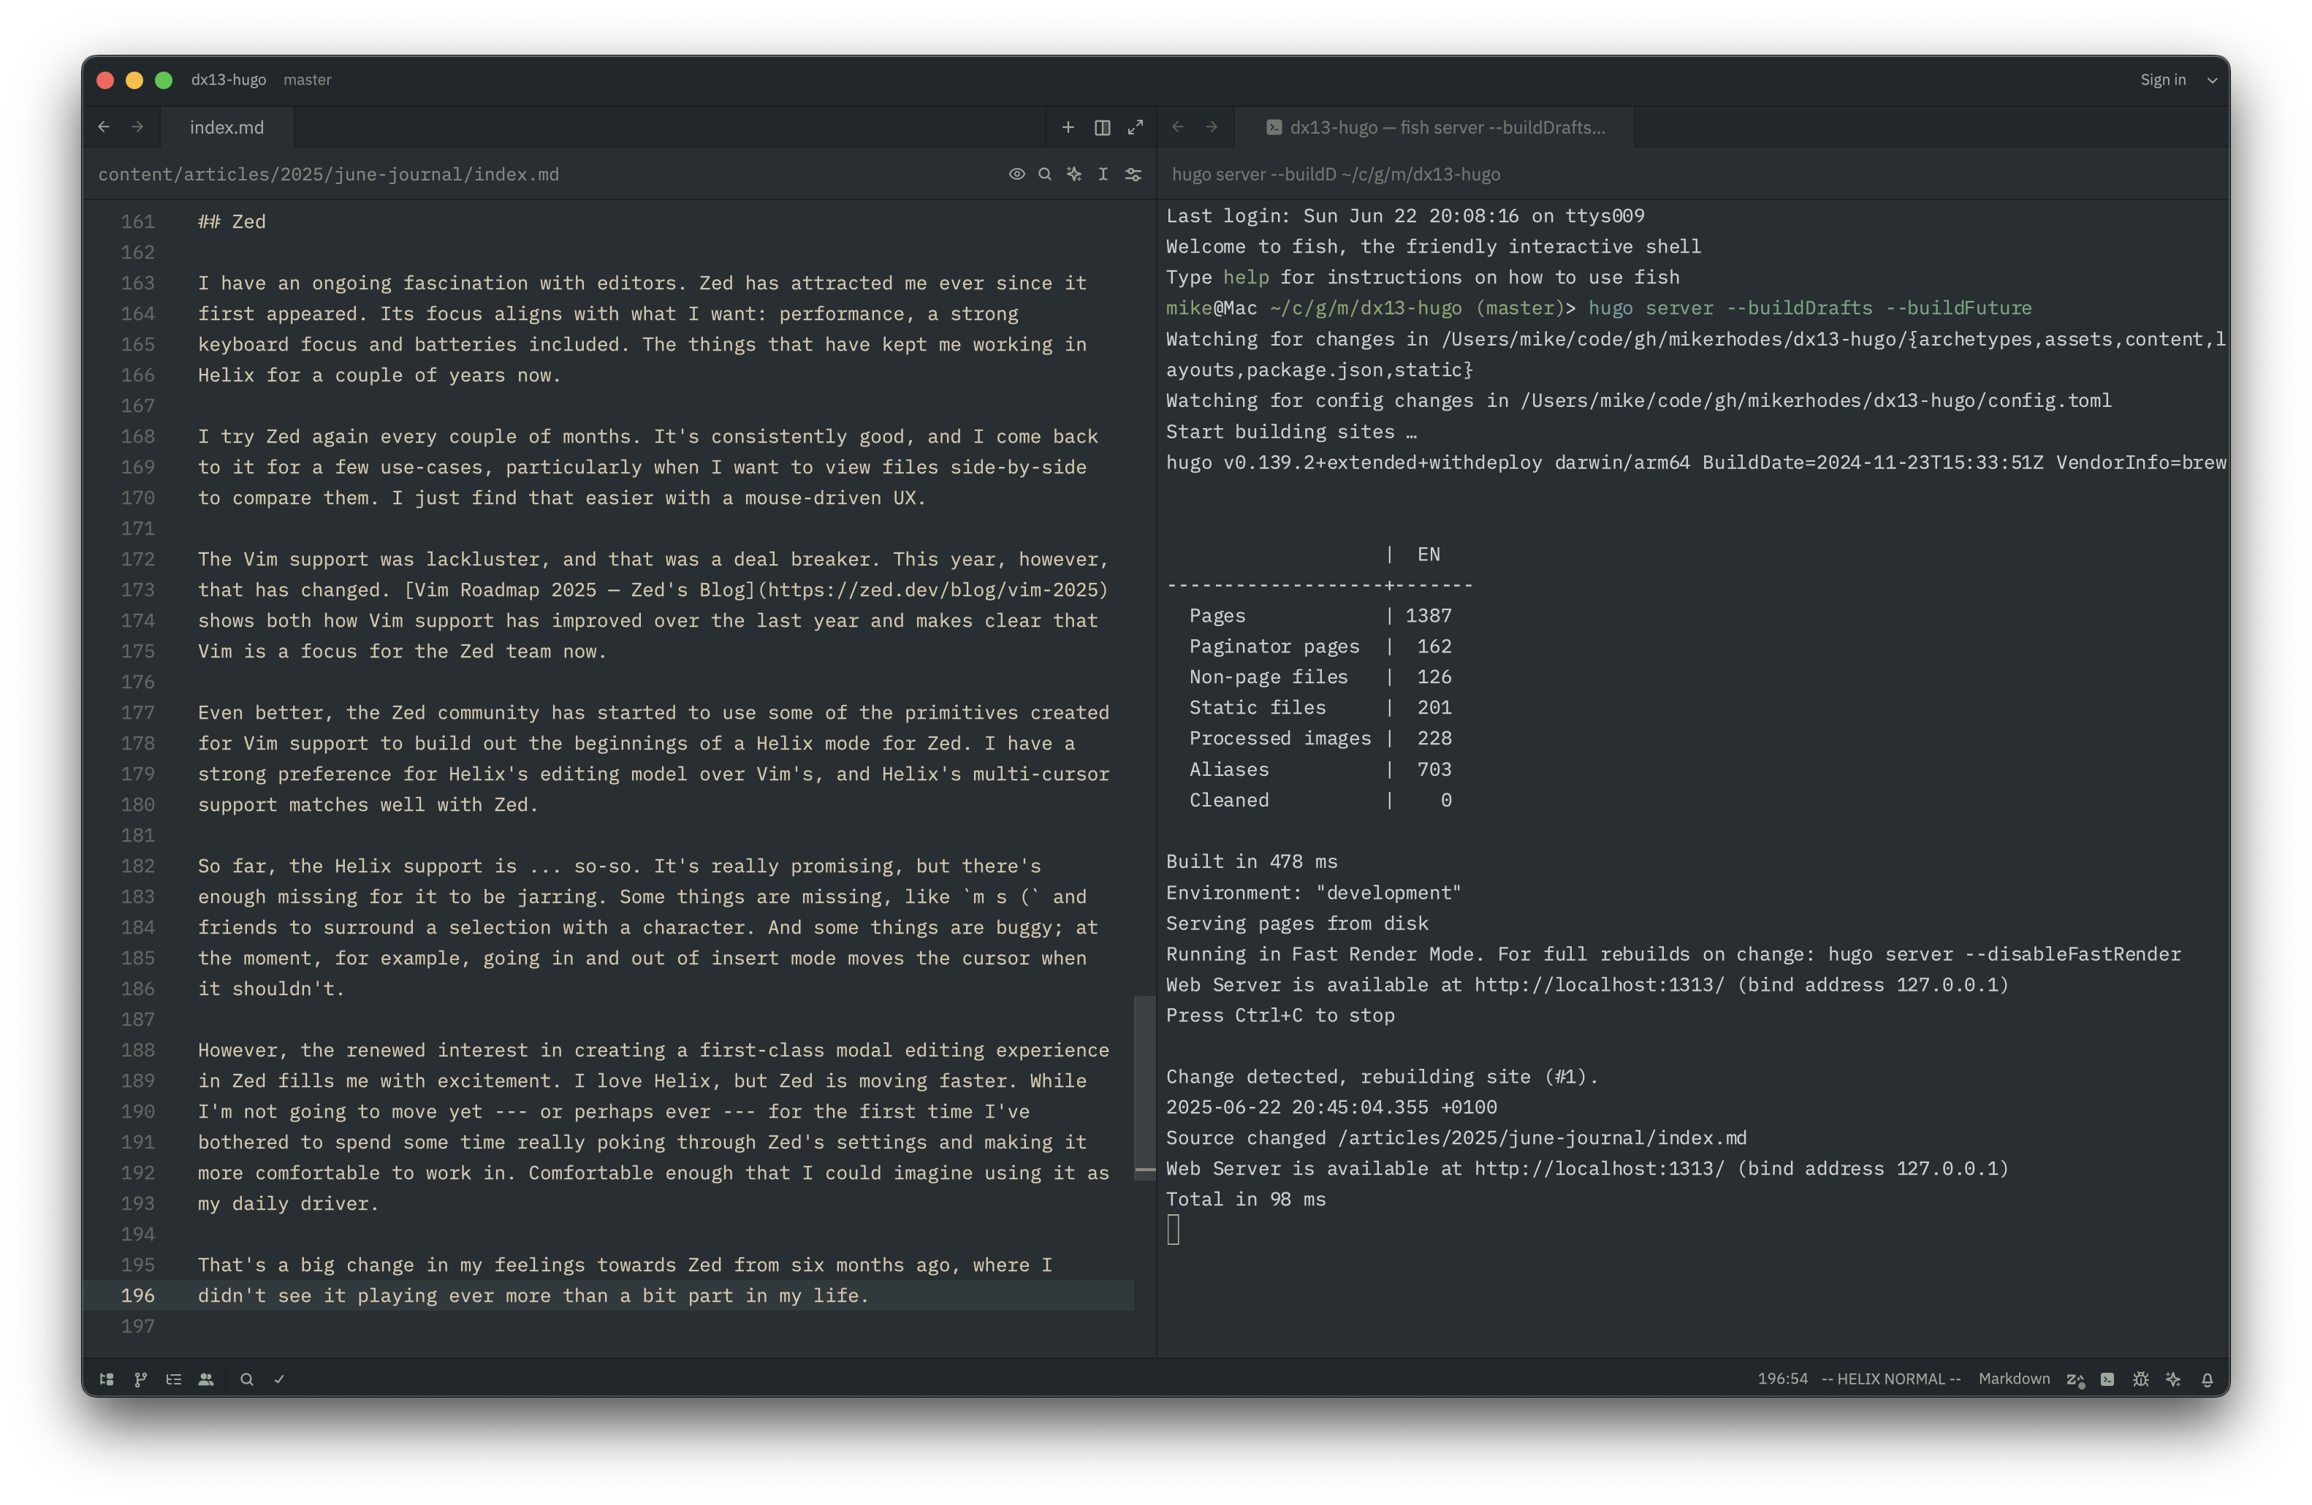
Task: Toggle the terminal panel from the status bar
Action: 2107,1379
